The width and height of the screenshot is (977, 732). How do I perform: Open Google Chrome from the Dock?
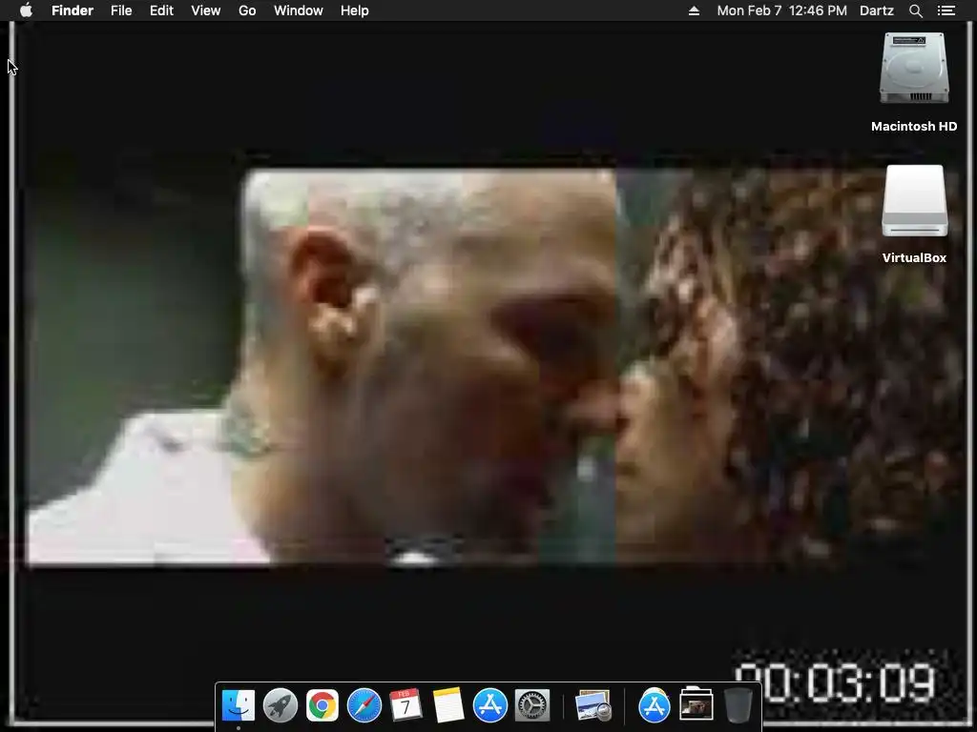(322, 705)
